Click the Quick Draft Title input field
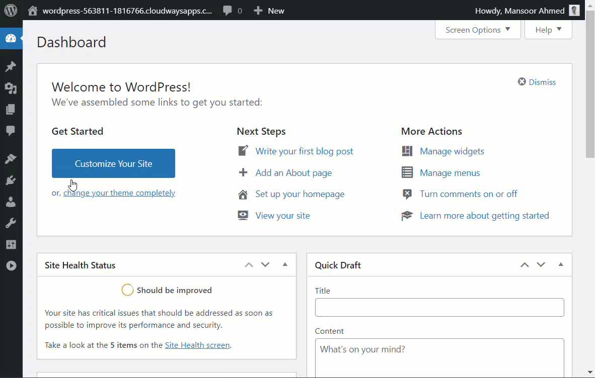 [x=439, y=307]
